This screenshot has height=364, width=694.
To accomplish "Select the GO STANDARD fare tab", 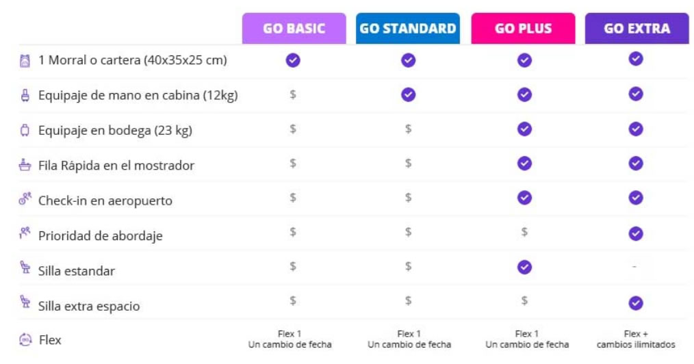I will [x=408, y=28].
